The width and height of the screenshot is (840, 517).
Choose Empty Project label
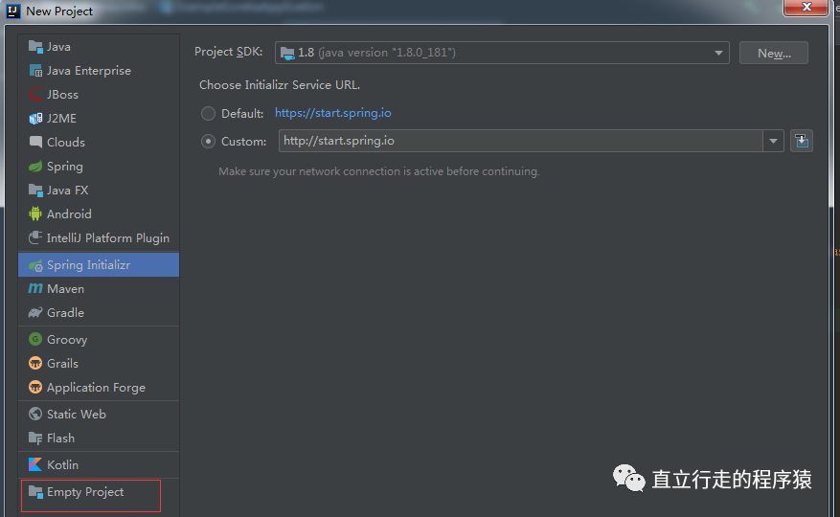point(85,492)
